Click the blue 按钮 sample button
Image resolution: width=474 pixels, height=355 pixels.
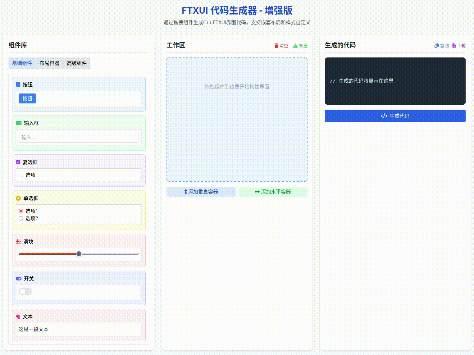[x=27, y=98]
